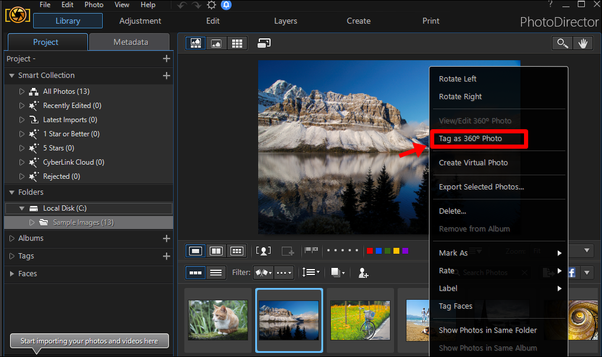Add a new album with plus icon
Image resolution: width=602 pixels, height=357 pixels.
tap(166, 238)
